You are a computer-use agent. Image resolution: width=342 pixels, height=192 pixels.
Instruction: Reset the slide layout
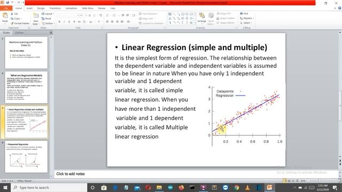tap(46, 19)
